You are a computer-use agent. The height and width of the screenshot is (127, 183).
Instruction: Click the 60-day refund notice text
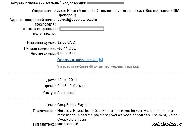pos(98,66)
